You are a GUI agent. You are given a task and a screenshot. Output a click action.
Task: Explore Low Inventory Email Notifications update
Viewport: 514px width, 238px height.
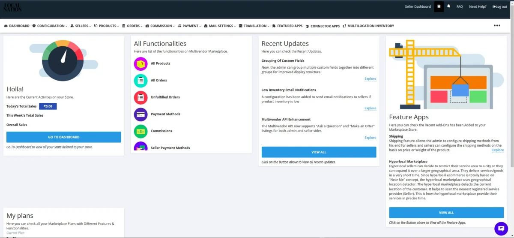[x=371, y=108]
